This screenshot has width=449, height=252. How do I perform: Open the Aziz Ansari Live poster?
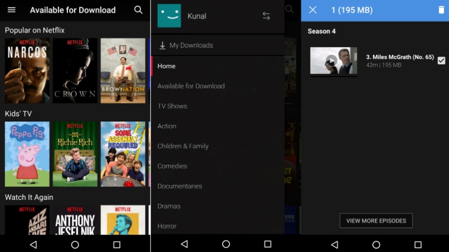coord(27,220)
